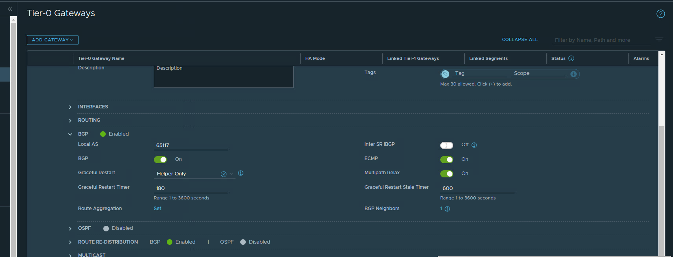The height and width of the screenshot is (257, 673).
Task: Click the Local AS input field
Action: (191, 145)
